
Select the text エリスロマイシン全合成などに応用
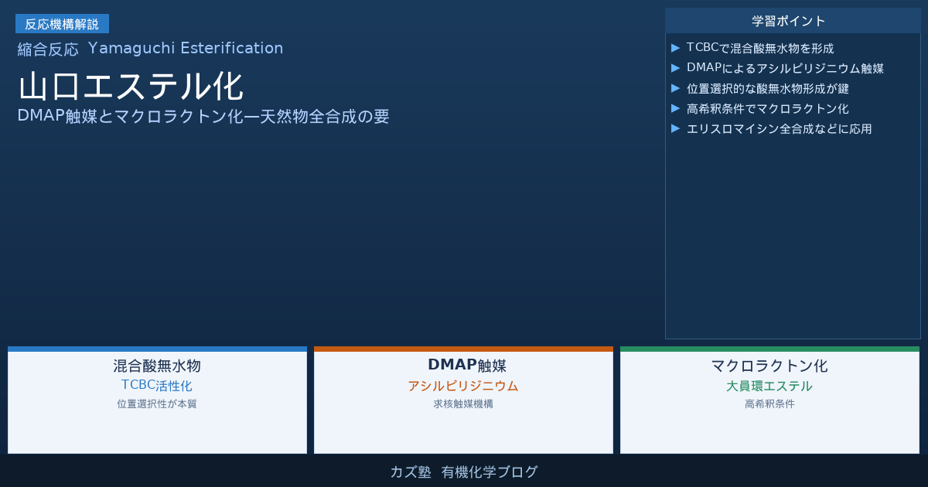780,128
